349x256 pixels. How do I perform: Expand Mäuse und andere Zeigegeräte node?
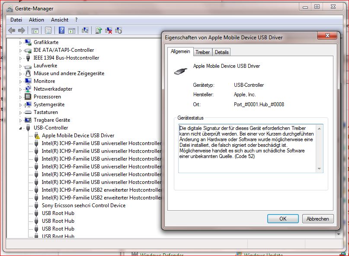tap(20, 74)
